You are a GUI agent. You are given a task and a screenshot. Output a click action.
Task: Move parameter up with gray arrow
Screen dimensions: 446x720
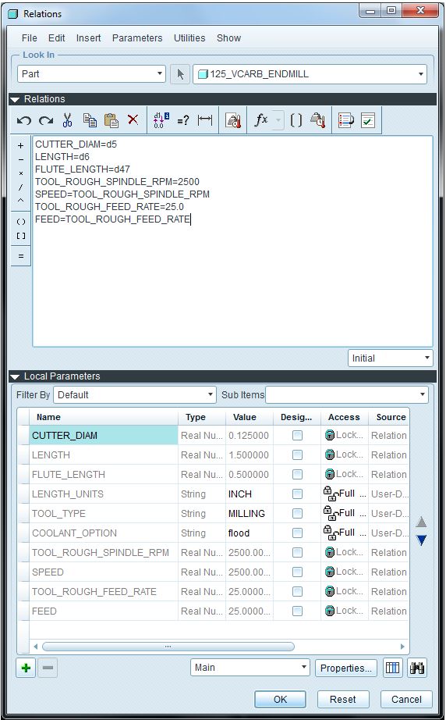(x=422, y=522)
